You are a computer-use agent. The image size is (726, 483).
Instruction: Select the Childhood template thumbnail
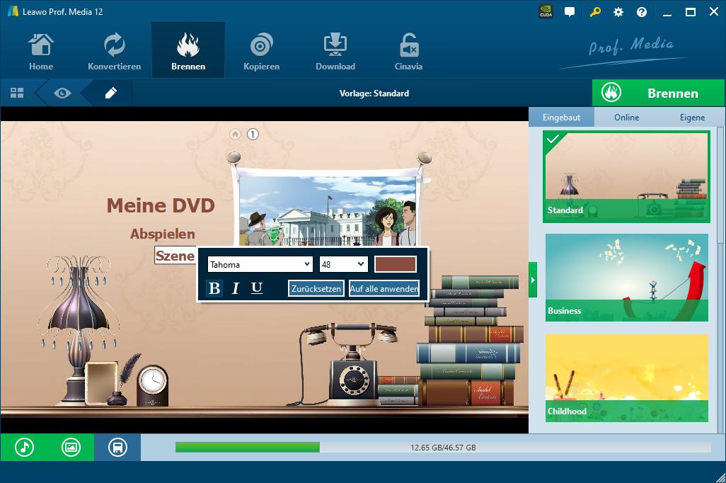click(x=626, y=377)
